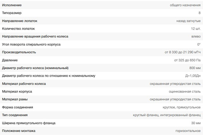The image size is (203, 135).
Task: Select the 'Типоразмер' label
Action: coord(12,13)
